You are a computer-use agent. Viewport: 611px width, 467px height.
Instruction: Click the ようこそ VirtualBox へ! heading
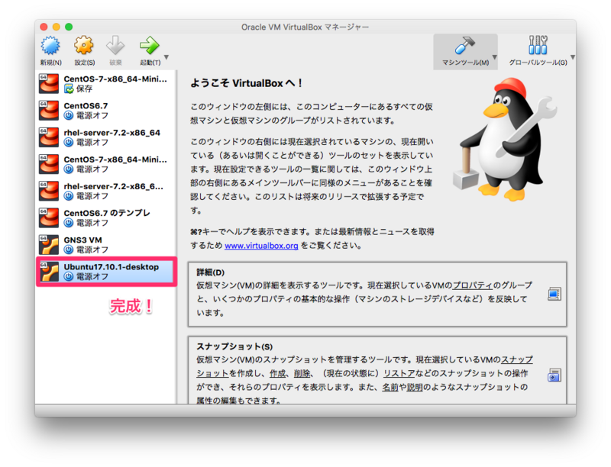(246, 83)
